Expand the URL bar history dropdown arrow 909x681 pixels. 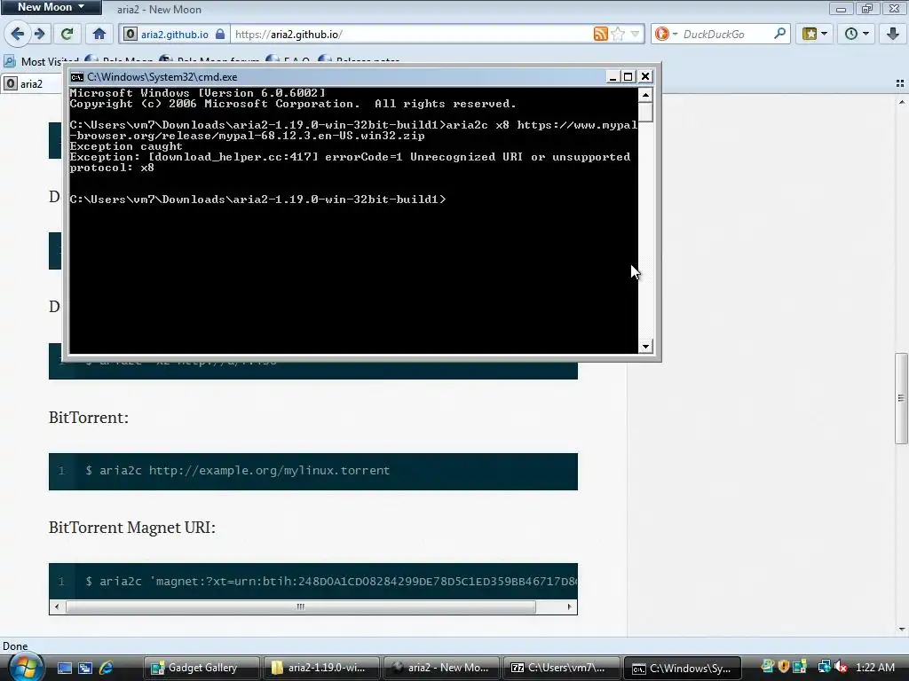pos(636,34)
